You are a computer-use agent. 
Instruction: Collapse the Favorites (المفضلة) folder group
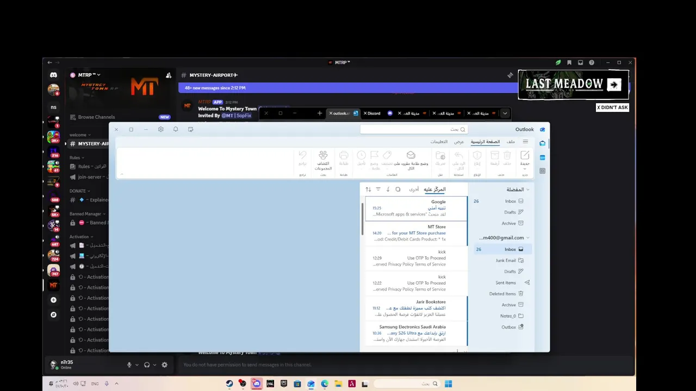click(x=527, y=190)
